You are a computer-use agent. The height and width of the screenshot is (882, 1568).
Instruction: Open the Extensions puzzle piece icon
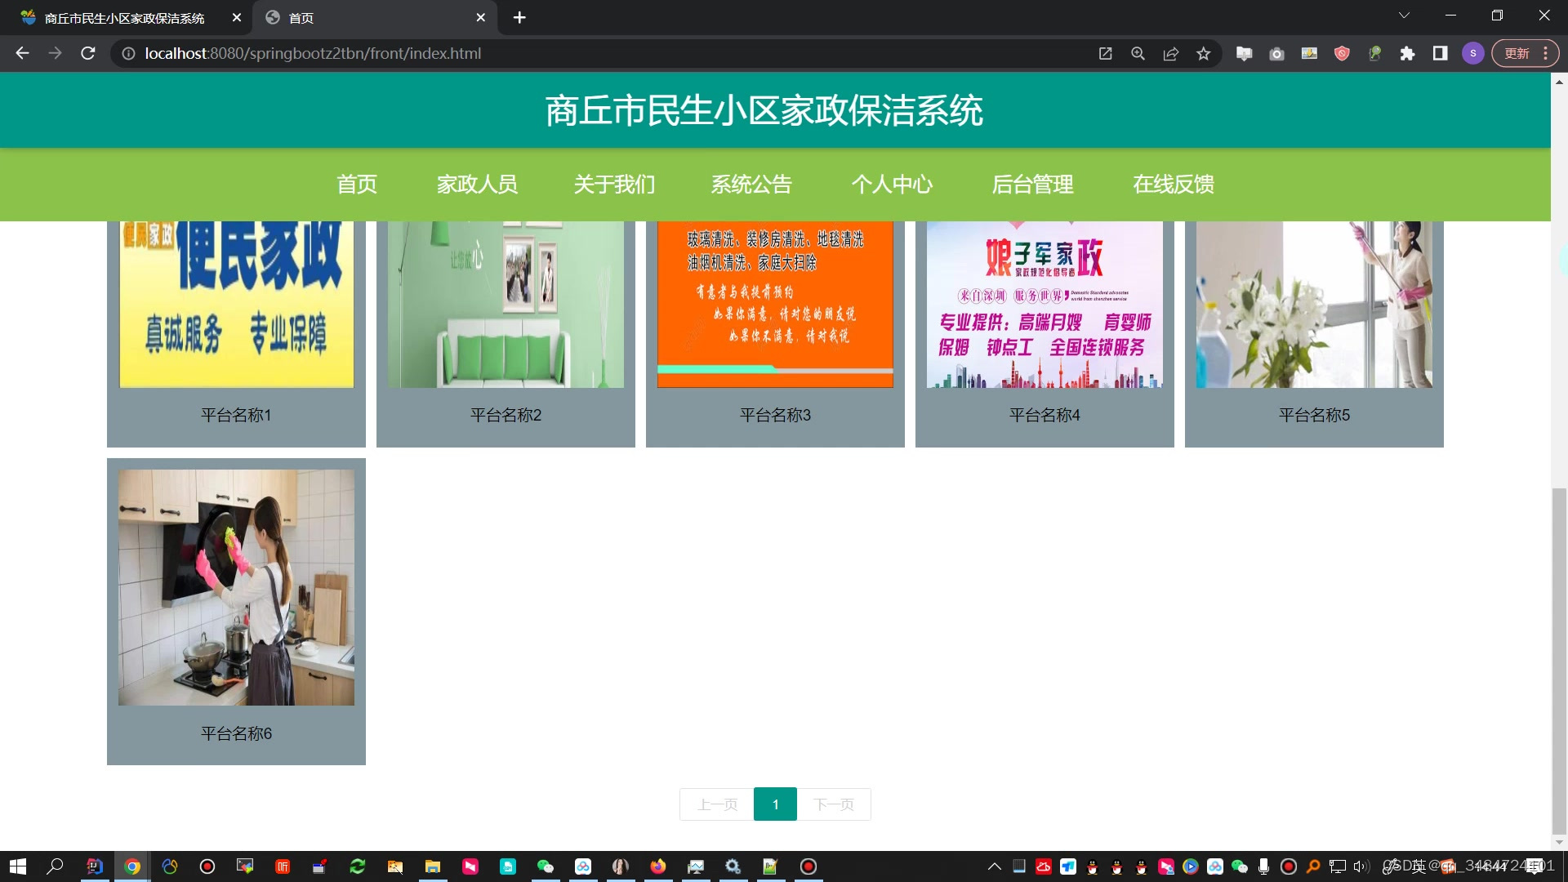point(1407,54)
